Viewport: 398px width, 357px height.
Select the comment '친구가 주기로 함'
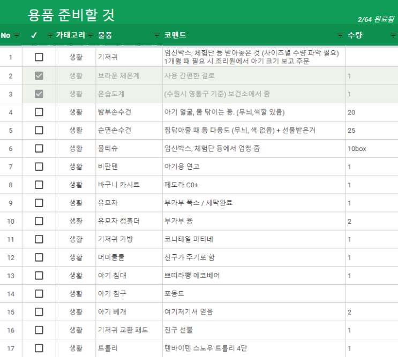tap(189, 257)
